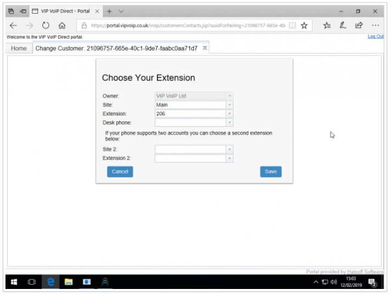Click the browser Forward arrow
This screenshot has width=391, height=295.
click(x=30, y=25)
